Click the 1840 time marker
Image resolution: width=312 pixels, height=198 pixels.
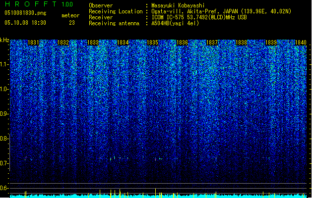[x=301, y=43]
